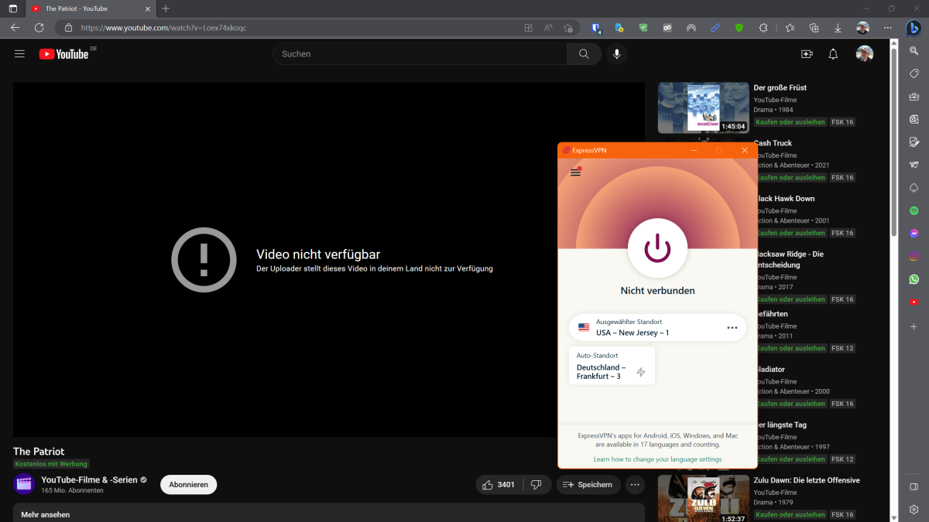Add a site with sidebar plus icon
Screen dimensions: 929x522
(x=914, y=327)
